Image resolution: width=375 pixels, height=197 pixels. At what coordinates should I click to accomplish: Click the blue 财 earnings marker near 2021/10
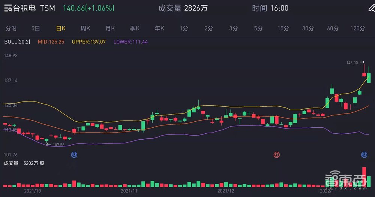(74, 154)
